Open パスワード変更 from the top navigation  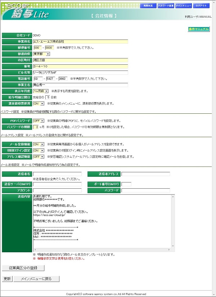pos(166,6)
